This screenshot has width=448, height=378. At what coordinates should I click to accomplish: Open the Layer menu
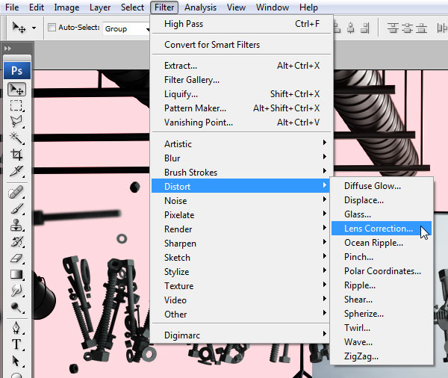click(x=100, y=7)
